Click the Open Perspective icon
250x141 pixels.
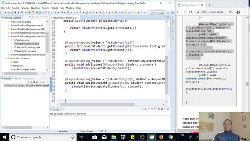tap(168, 13)
